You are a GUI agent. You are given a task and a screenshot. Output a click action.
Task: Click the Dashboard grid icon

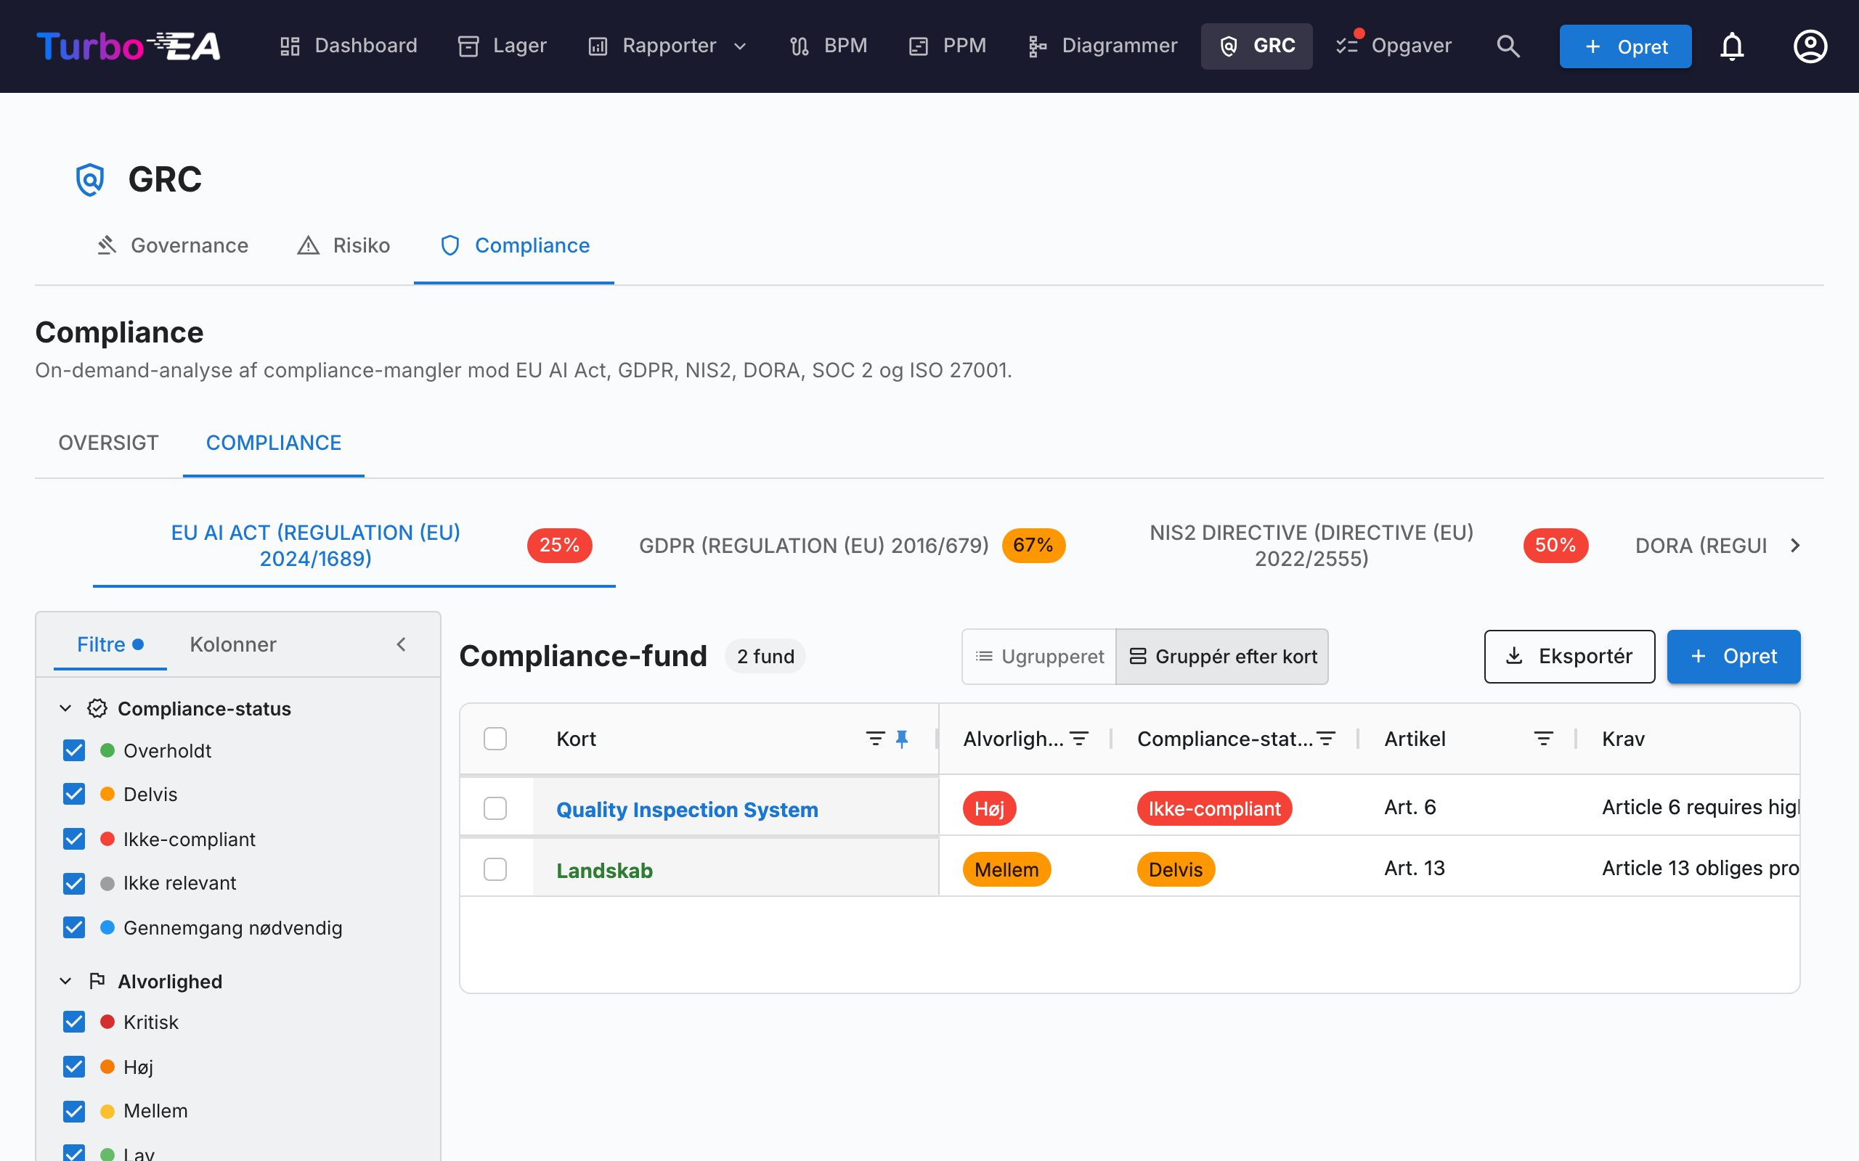click(x=290, y=46)
